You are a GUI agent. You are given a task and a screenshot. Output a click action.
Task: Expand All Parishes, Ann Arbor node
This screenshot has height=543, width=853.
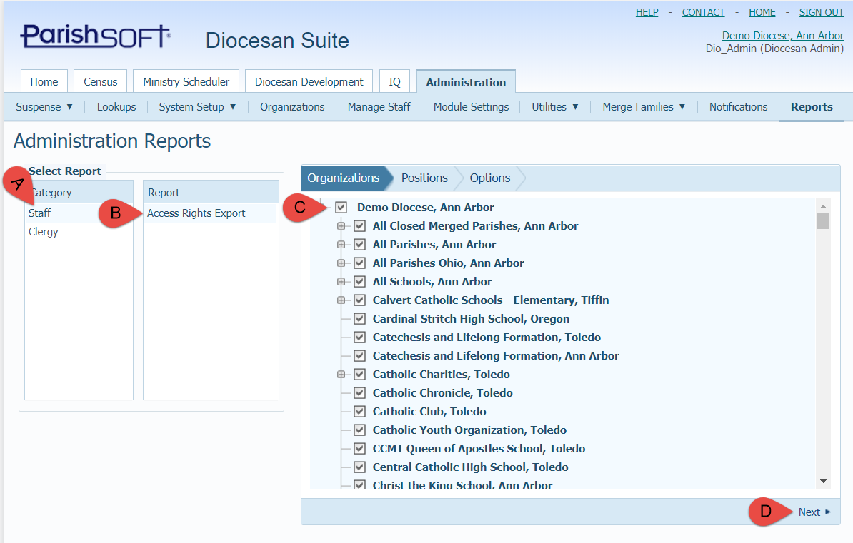[x=341, y=244]
